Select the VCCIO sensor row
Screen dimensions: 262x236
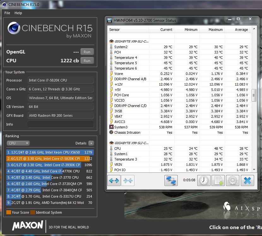(179, 100)
